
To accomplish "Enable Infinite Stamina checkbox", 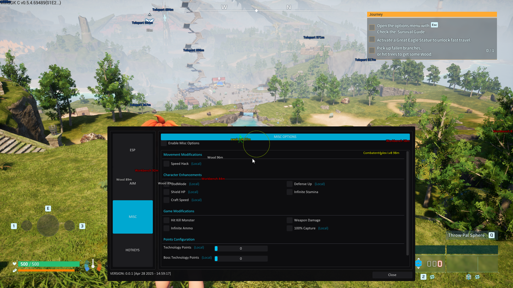I will click(290, 192).
